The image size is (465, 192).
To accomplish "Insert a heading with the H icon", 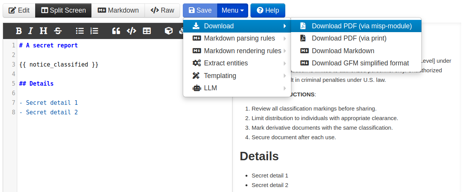I will pyautogui.click(x=44, y=31).
